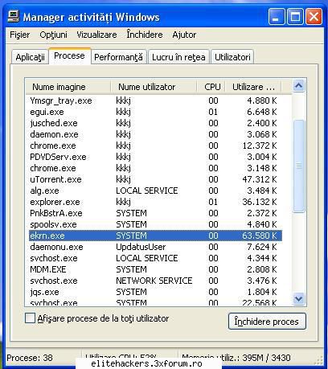Open the Fişier menu
328x369 pixels.
click(20, 35)
